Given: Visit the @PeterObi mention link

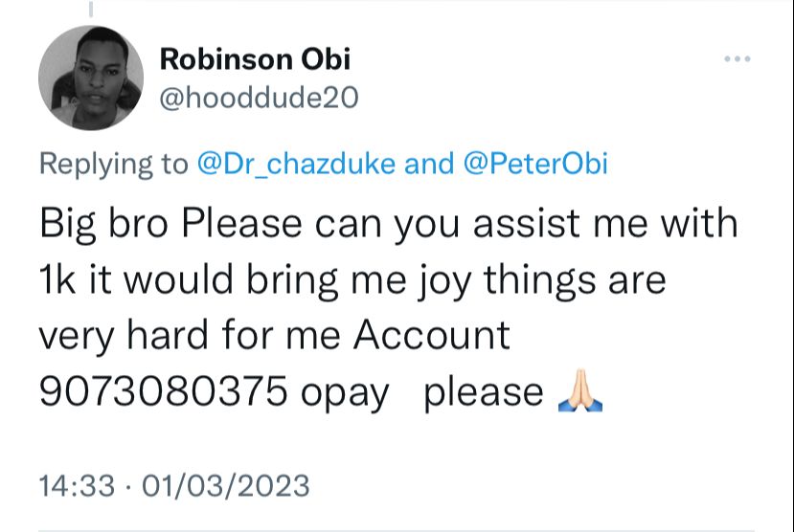Looking at the screenshot, I should (535, 164).
